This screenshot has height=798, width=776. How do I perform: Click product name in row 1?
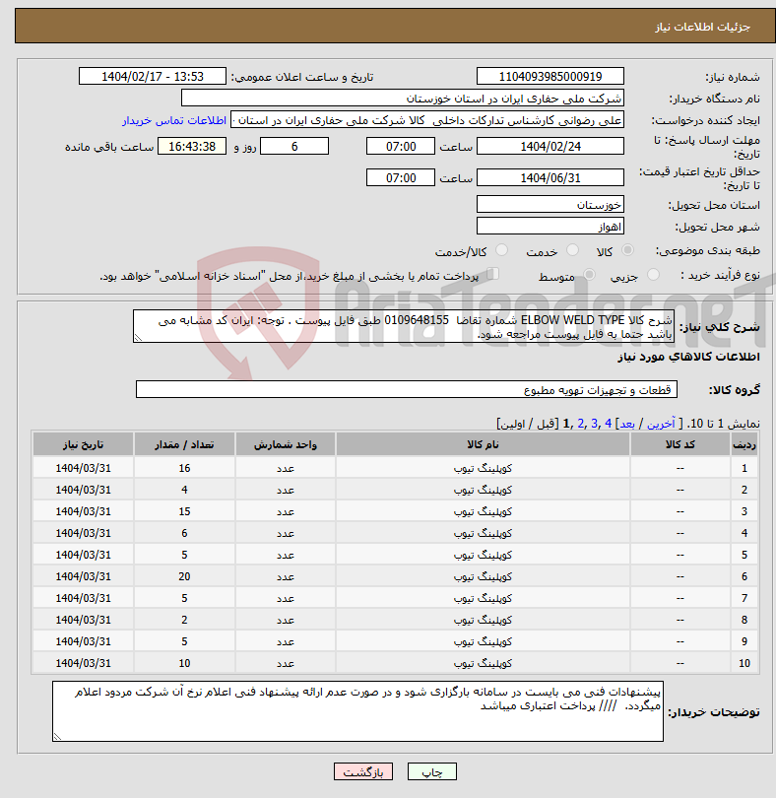click(x=483, y=468)
